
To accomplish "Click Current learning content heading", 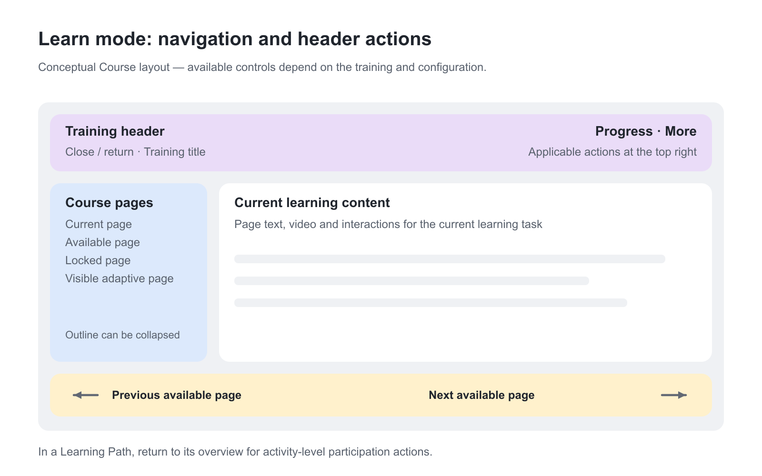I will 312,203.
